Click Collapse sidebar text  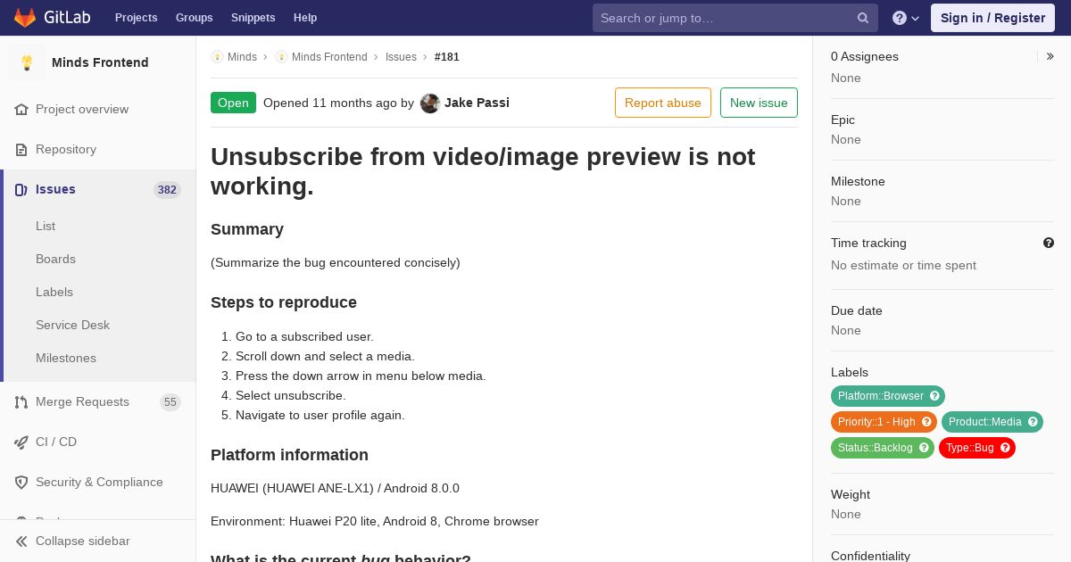coord(83,541)
